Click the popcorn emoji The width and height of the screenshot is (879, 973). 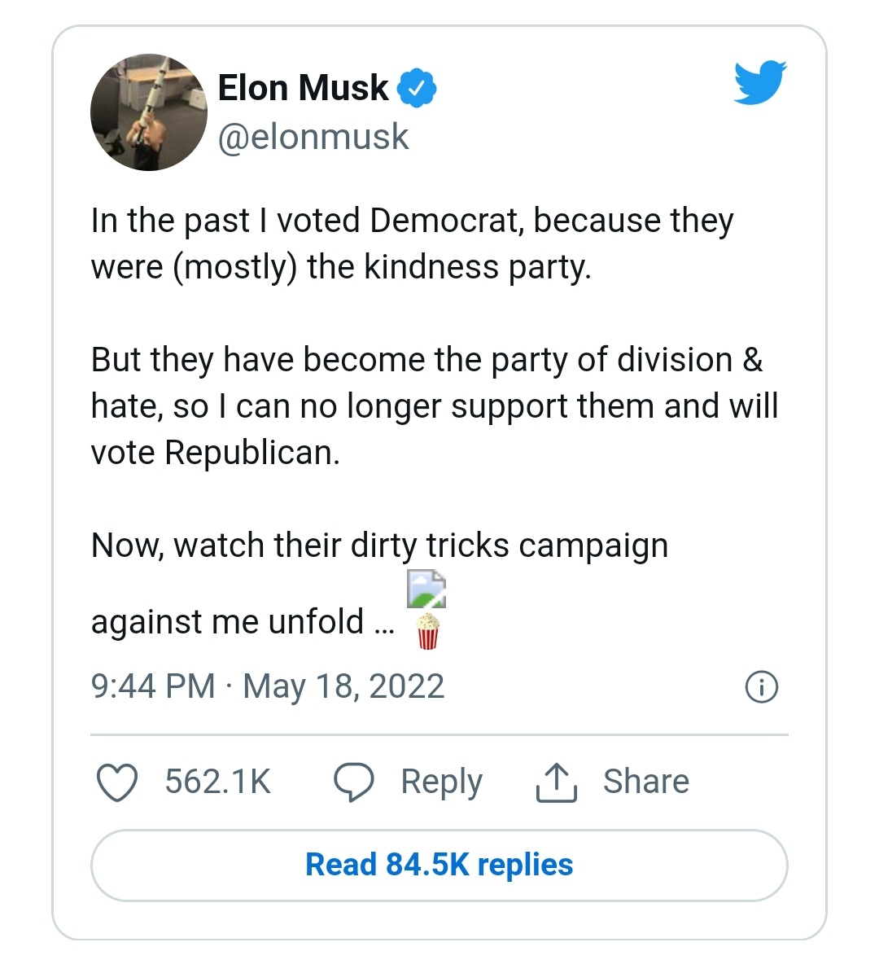(x=428, y=631)
